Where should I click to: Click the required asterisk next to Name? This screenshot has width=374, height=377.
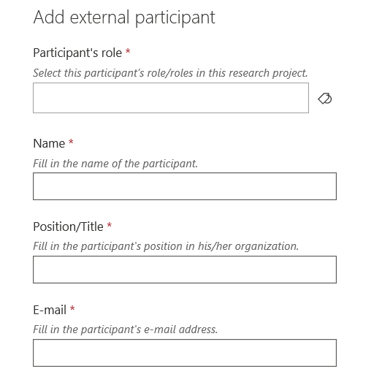[x=71, y=142]
